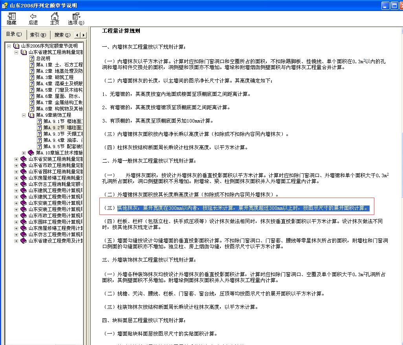The image size is (403, 345).
Task: Click the page icon of 第A.9.5节 配套装饰
Action: [39, 147]
